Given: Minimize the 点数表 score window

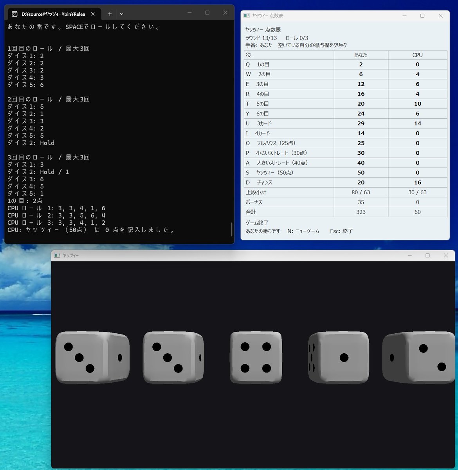Looking at the screenshot, I should 404,16.
